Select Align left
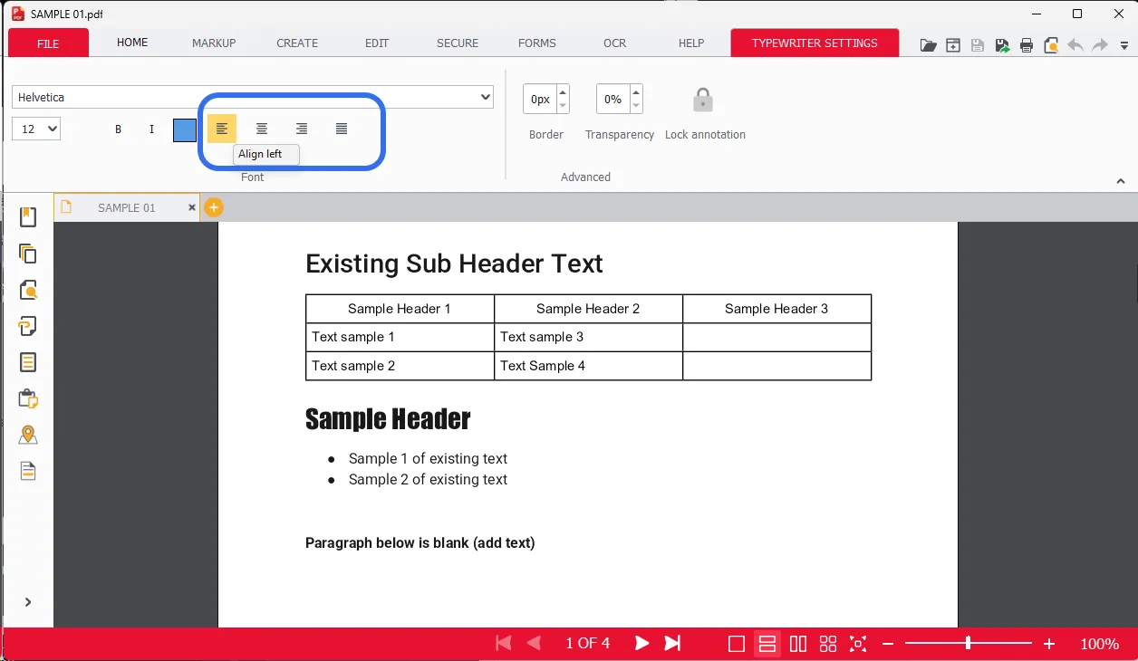The width and height of the screenshot is (1138, 661). point(222,129)
